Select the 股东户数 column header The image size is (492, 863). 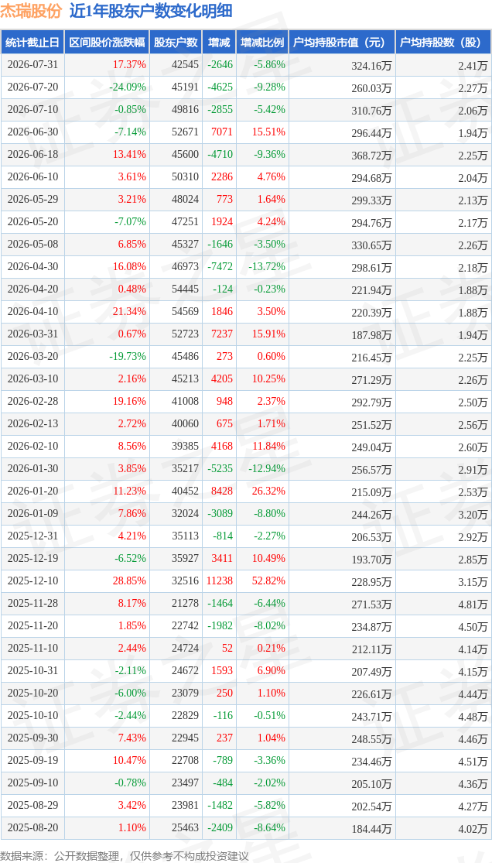[x=176, y=43]
